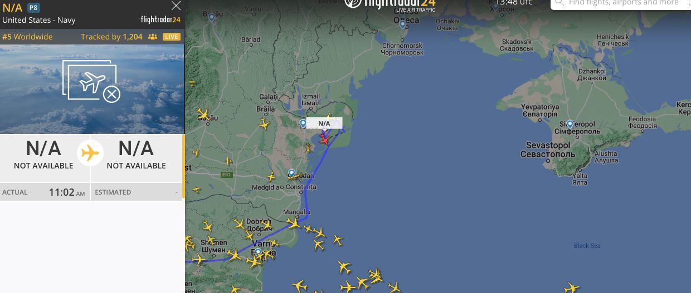
Task: Click the Find flights search field
Action: tap(620, 3)
